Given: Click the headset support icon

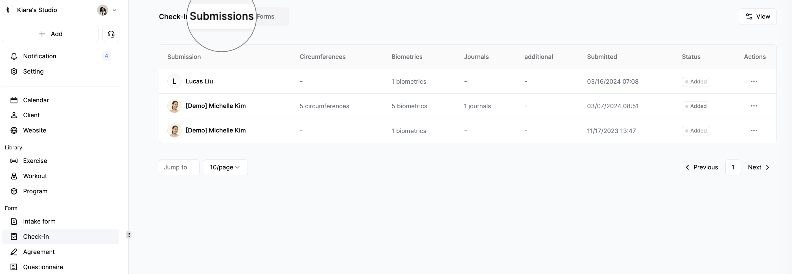Looking at the screenshot, I should pyautogui.click(x=111, y=34).
